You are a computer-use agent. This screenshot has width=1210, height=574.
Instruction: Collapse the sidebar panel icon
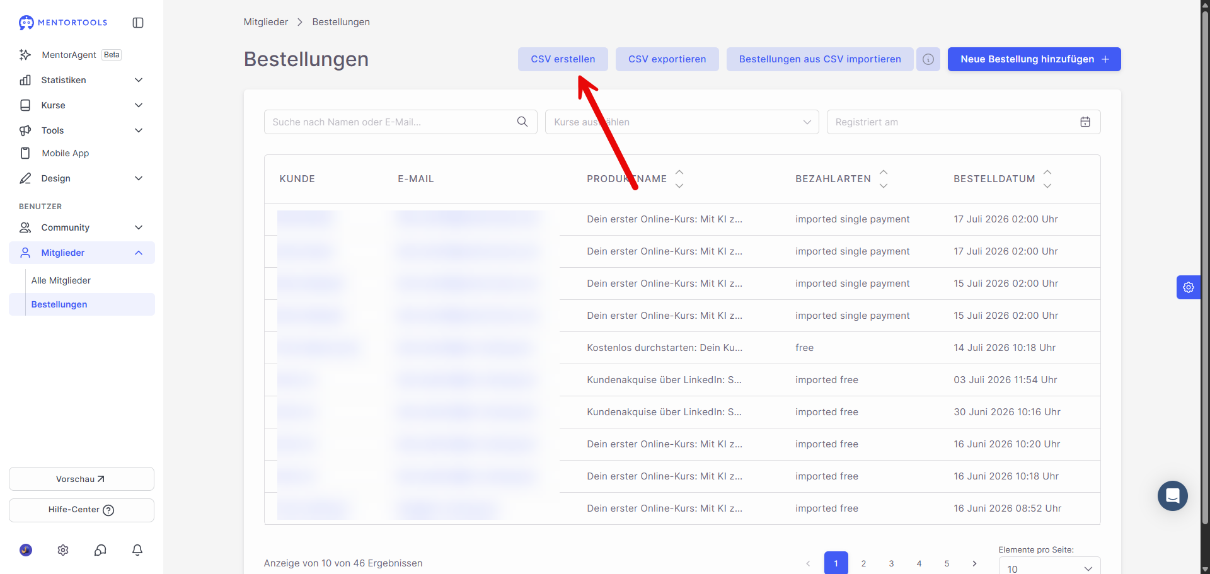click(138, 23)
